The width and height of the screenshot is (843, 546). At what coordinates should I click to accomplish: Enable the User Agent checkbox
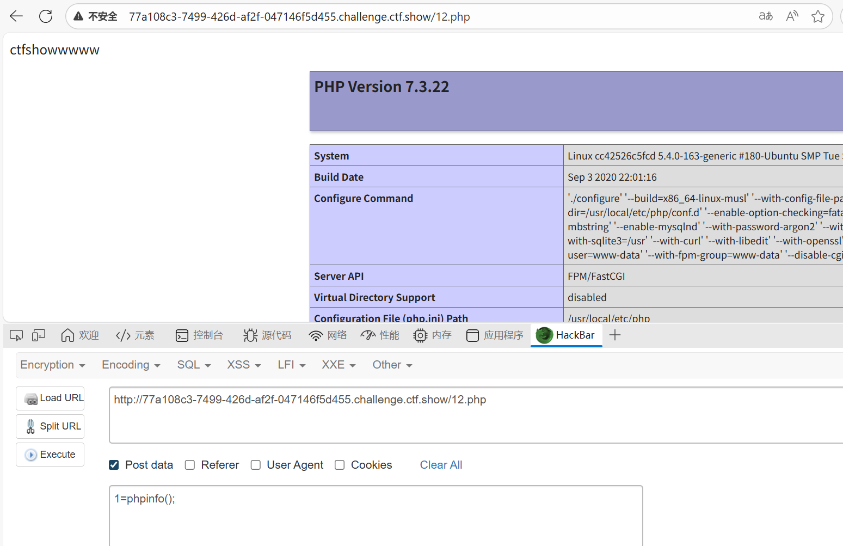[x=256, y=465]
